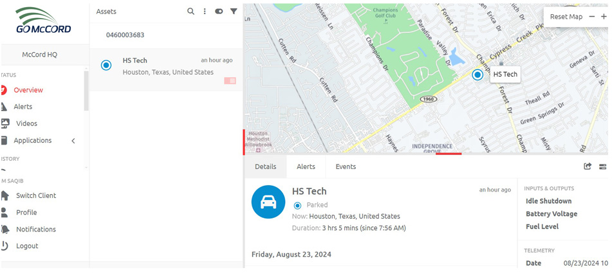Switch to the Alerts tab in details

[x=306, y=166]
